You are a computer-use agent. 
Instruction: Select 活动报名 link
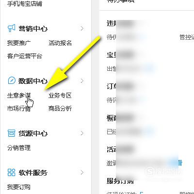click(60, 43)
